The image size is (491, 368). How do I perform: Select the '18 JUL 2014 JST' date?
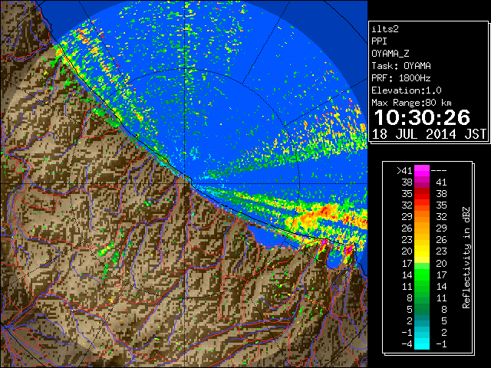click(x=429, y=134)
